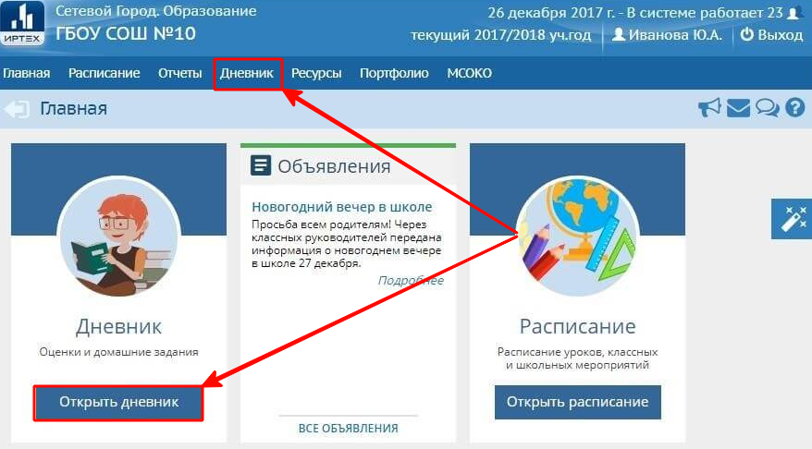The height and width of the screenshot is (449, 812).
Task: Open the Дневник menu item
Action: click(247, 74)
